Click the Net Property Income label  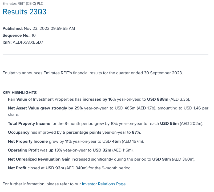(28, 141)
